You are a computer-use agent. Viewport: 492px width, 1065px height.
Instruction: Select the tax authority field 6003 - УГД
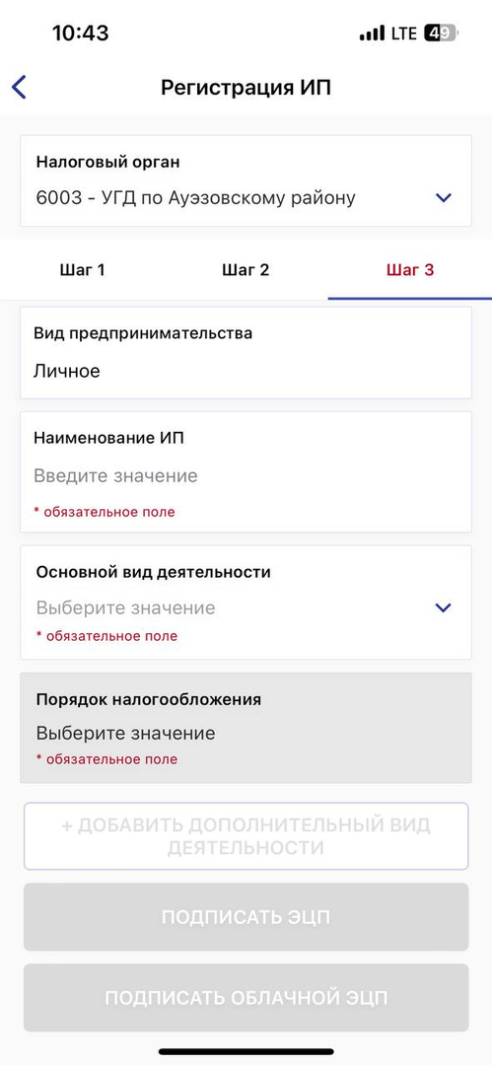[246, 180]
